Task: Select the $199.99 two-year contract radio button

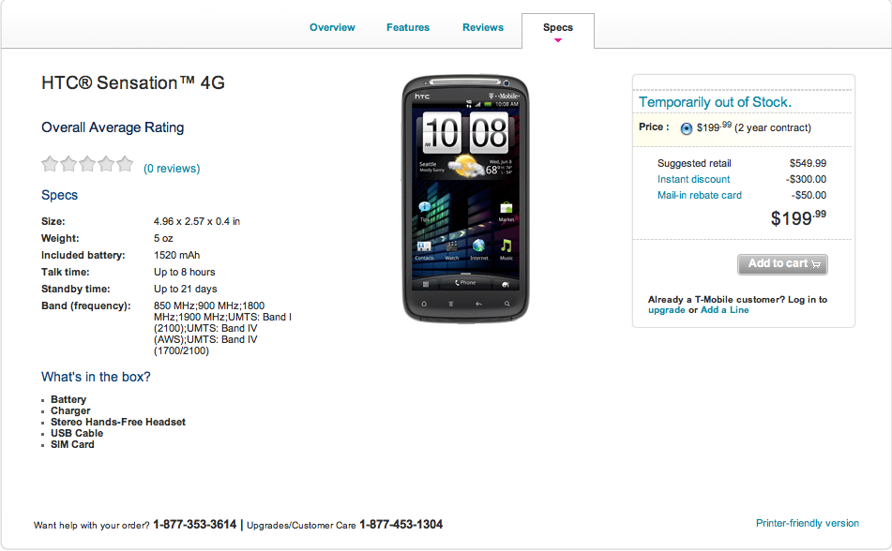Action: tap(687, 128)
